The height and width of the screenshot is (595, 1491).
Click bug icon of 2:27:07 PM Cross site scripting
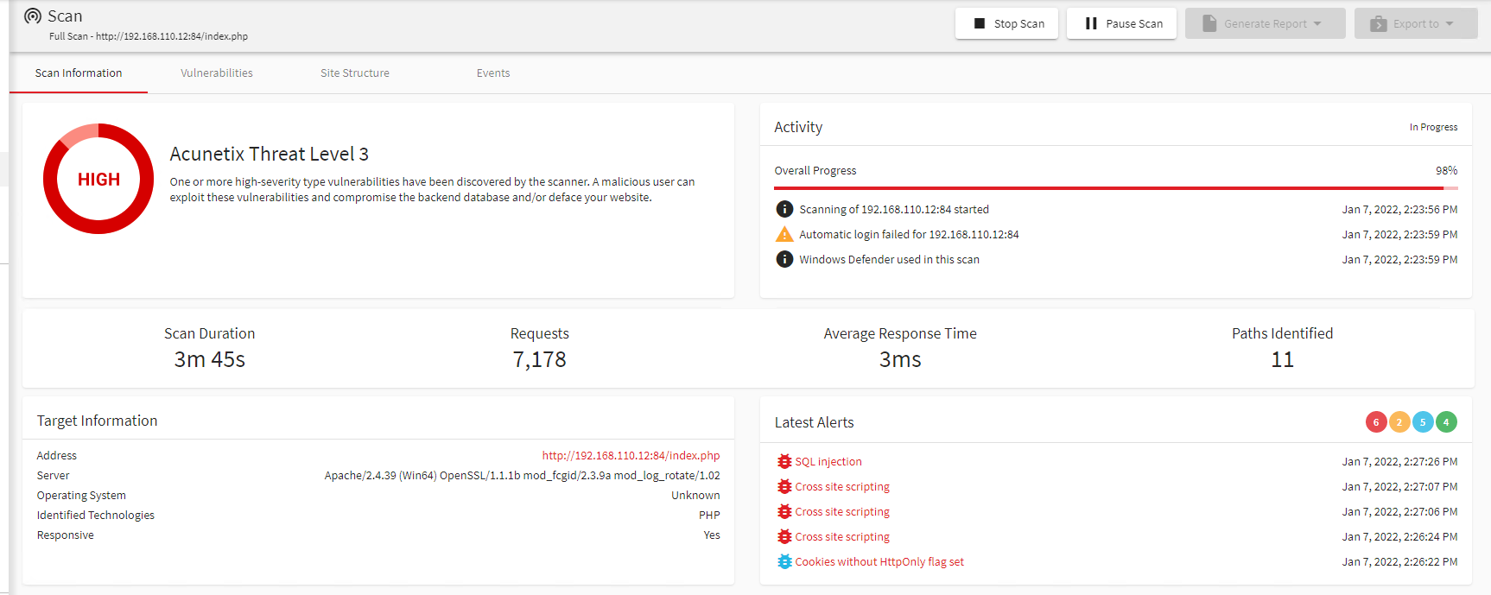point(784,486)
